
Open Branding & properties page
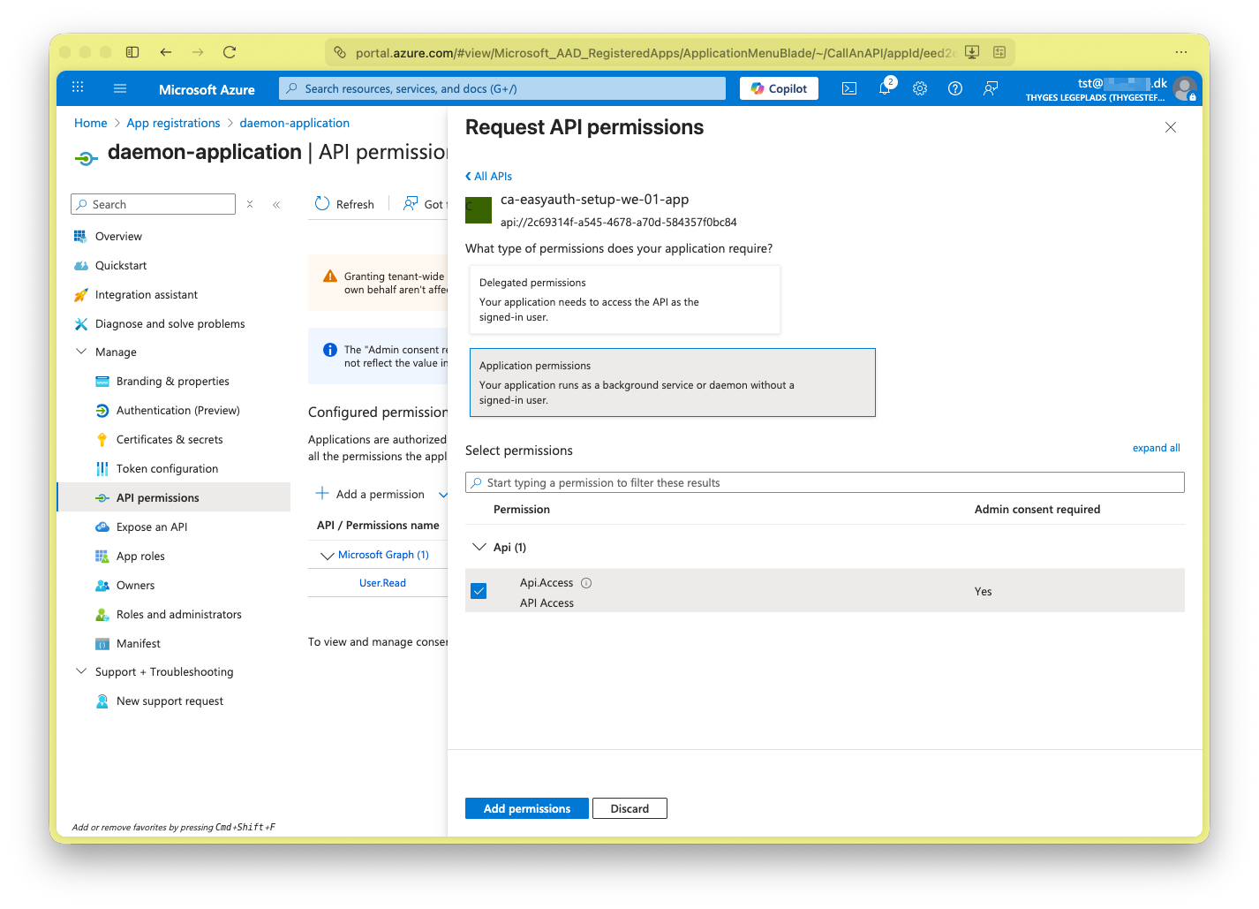(174, 381)
